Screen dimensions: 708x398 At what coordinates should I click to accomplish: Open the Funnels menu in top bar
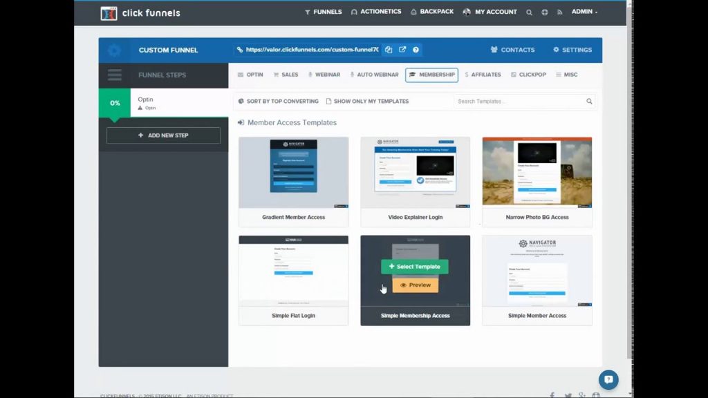click(x=323, y=12)
